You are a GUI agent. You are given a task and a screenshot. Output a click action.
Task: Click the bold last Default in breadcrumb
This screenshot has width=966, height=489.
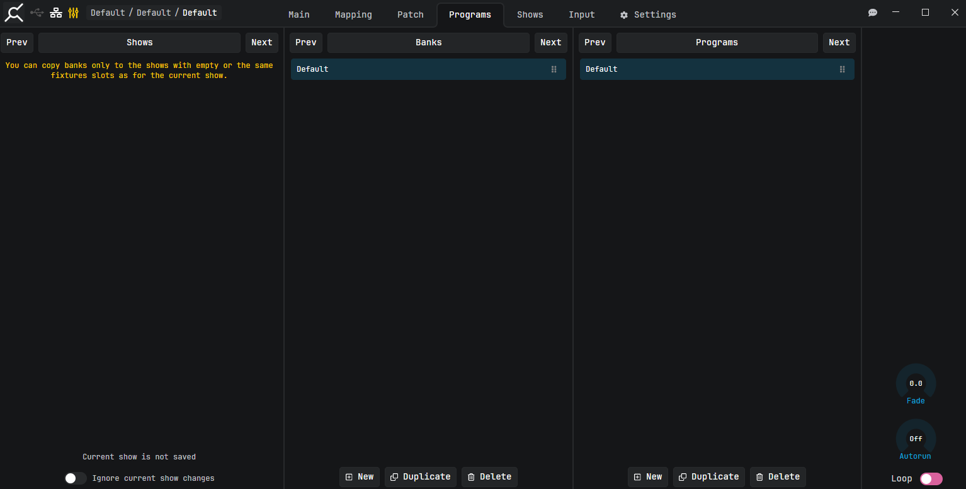click(x=200, y=13)
